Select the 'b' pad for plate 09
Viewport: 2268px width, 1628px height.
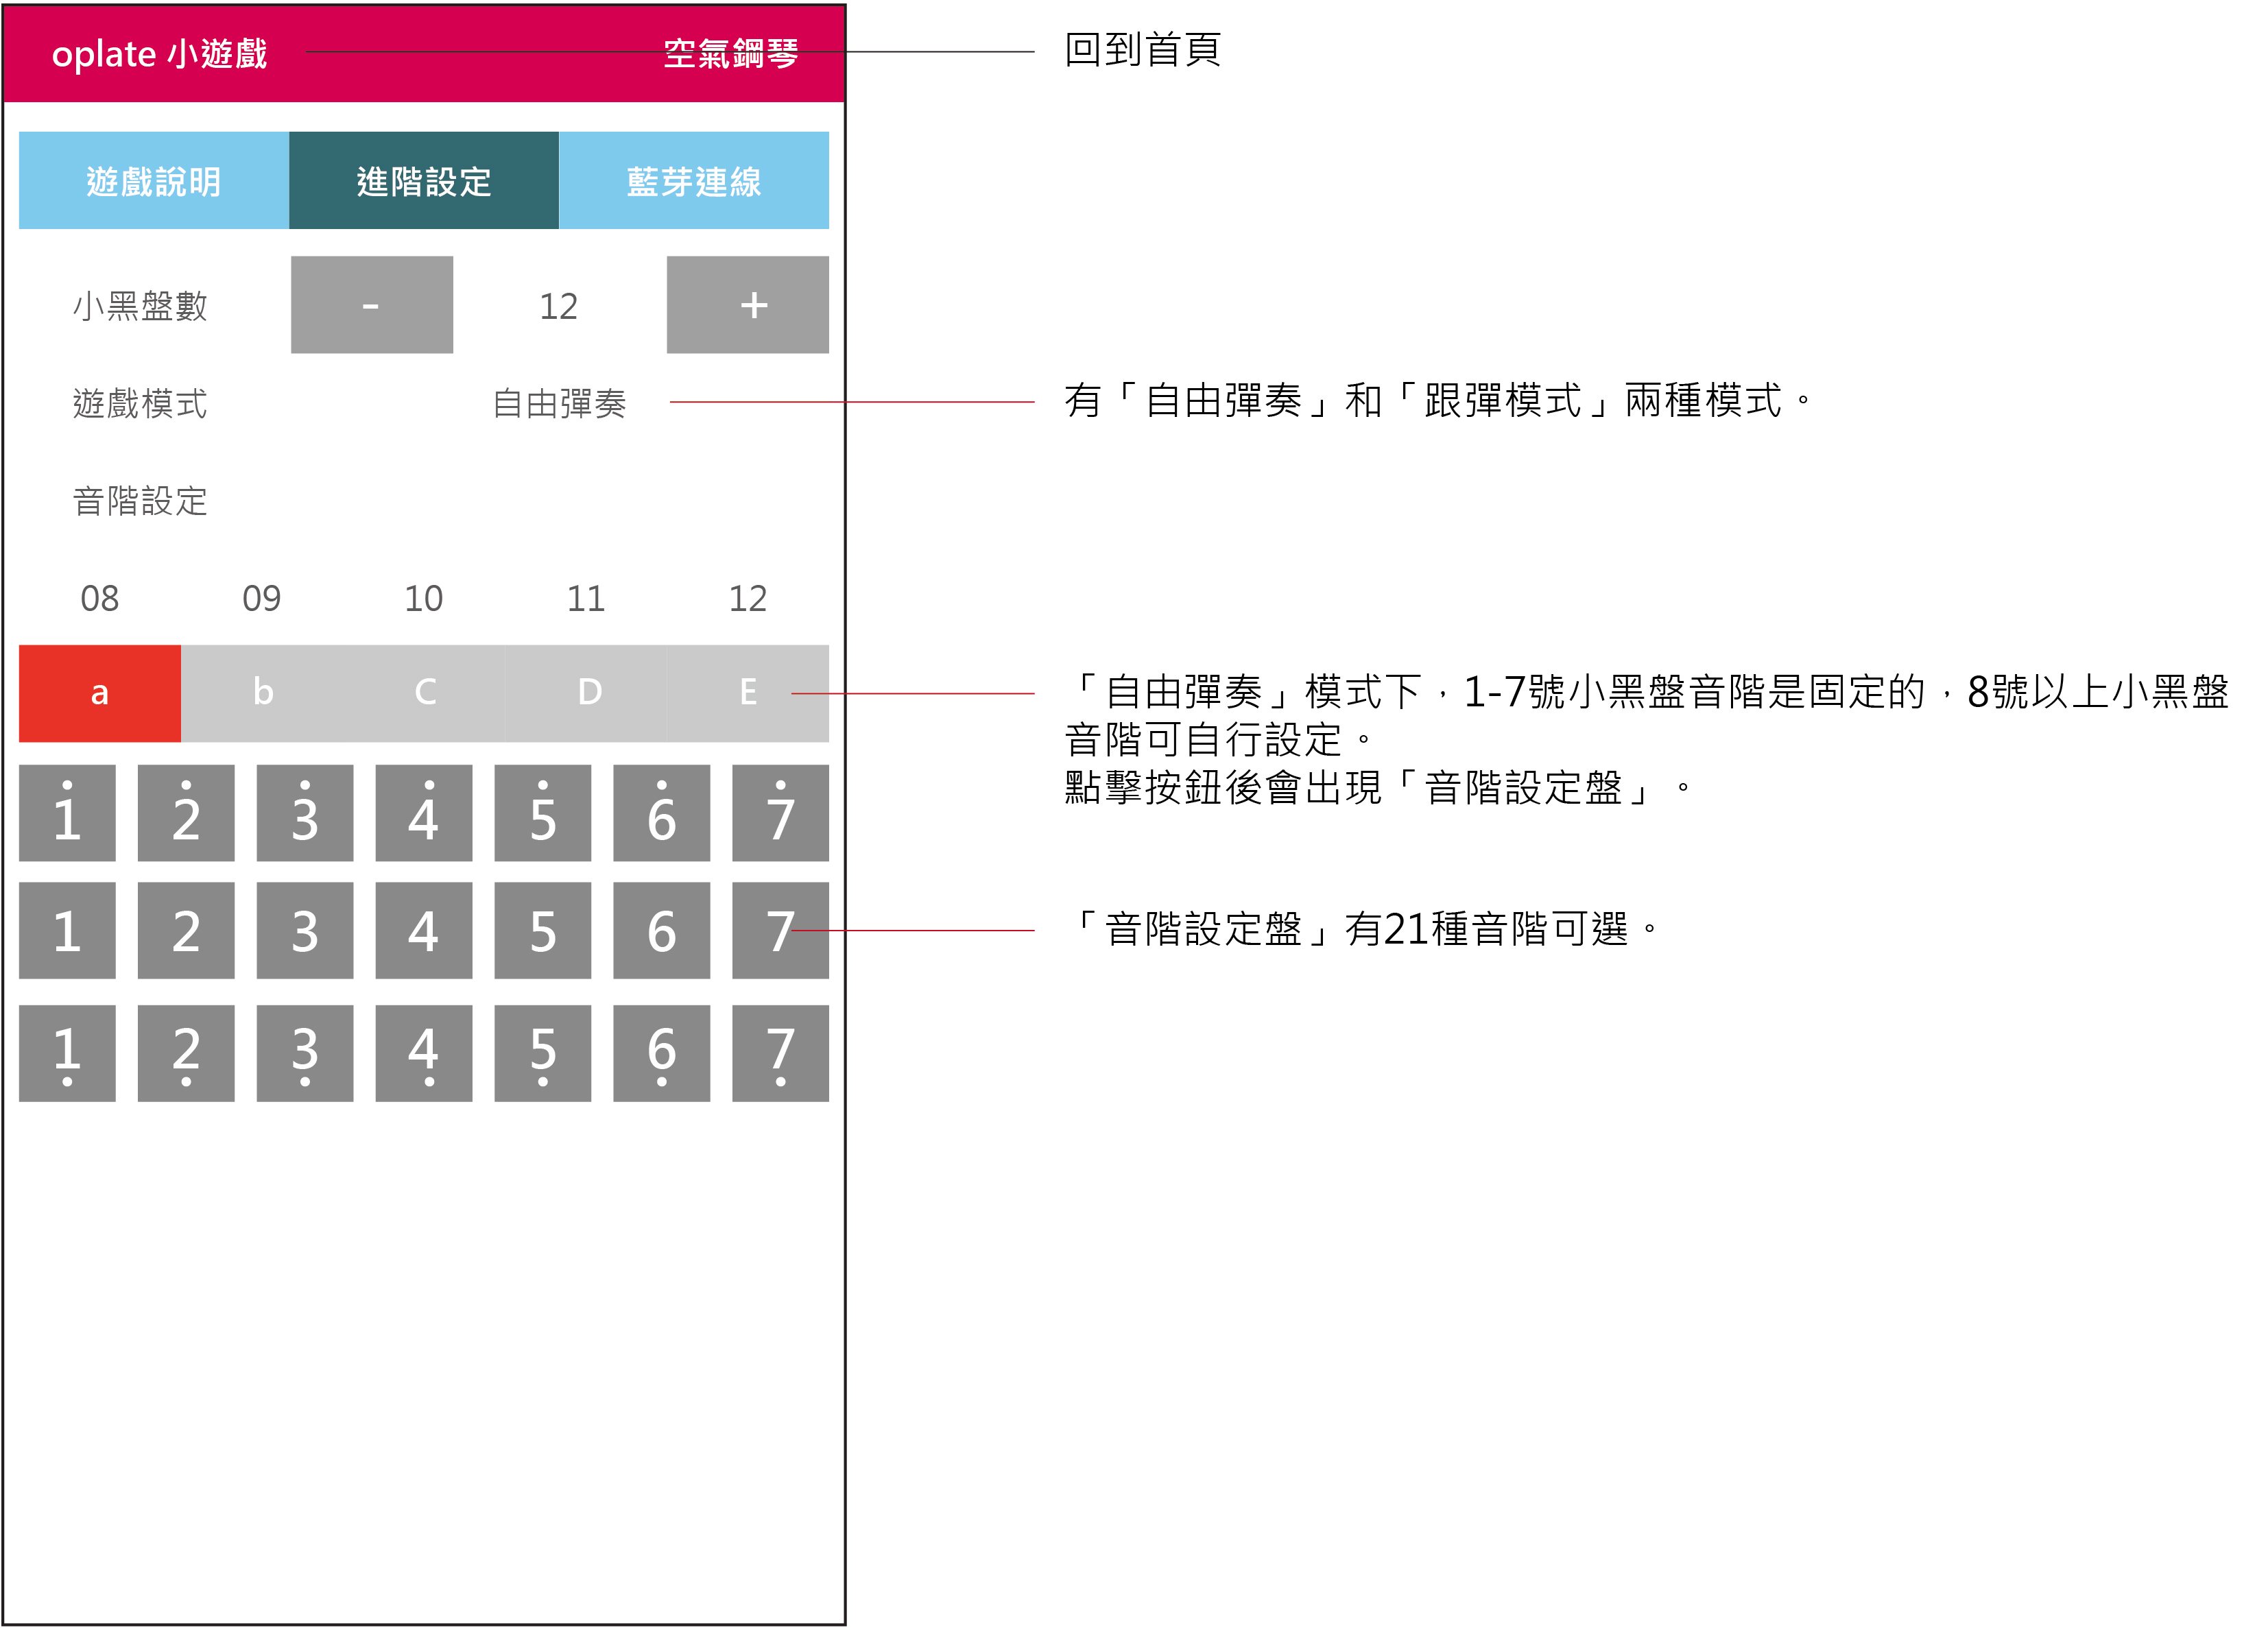click(x=262, y=693)
